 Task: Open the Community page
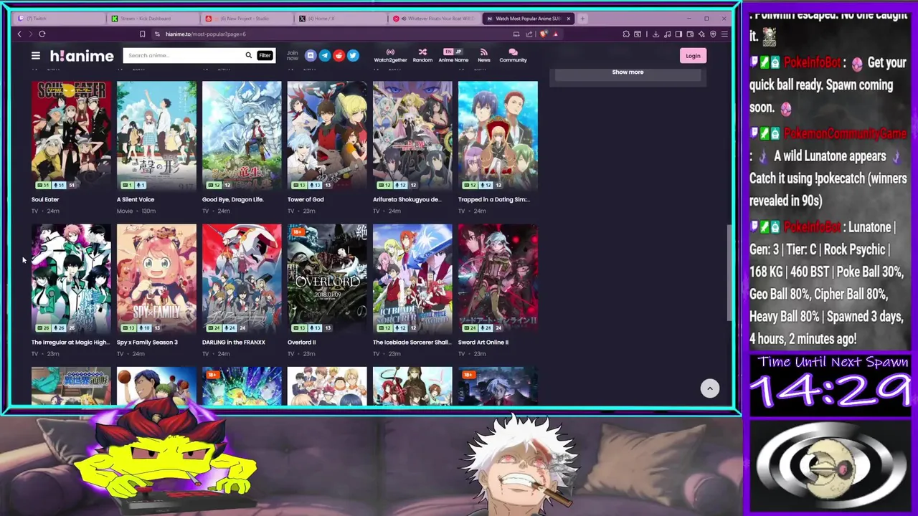coord(513,55)
